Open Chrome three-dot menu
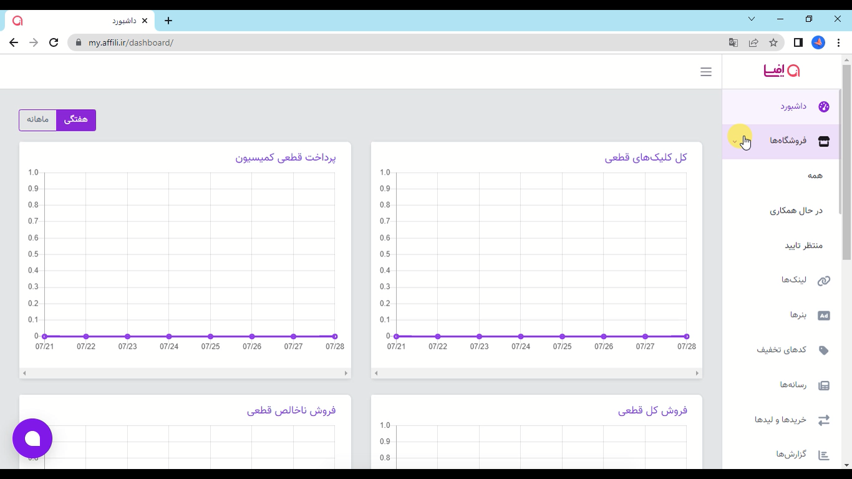Image resolution: width=852 pixels, height=479 pixels. tap(838, 42)
